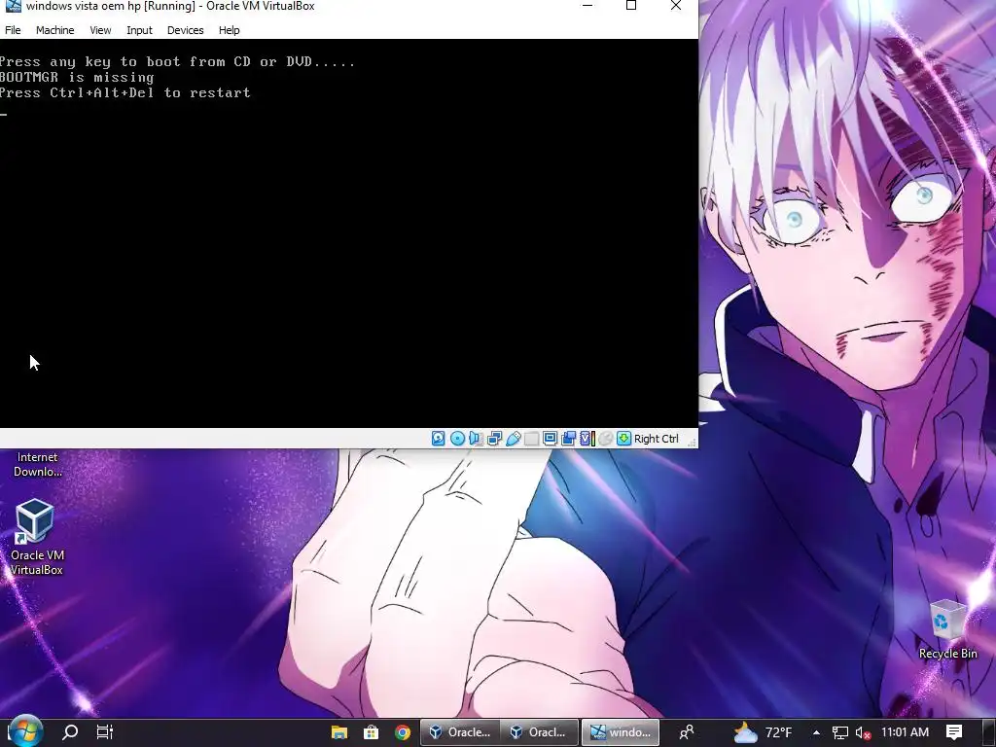Screen dimensions: 996x747
Task: Maximize the VirtualBox VM window
Action: (631, 6)
